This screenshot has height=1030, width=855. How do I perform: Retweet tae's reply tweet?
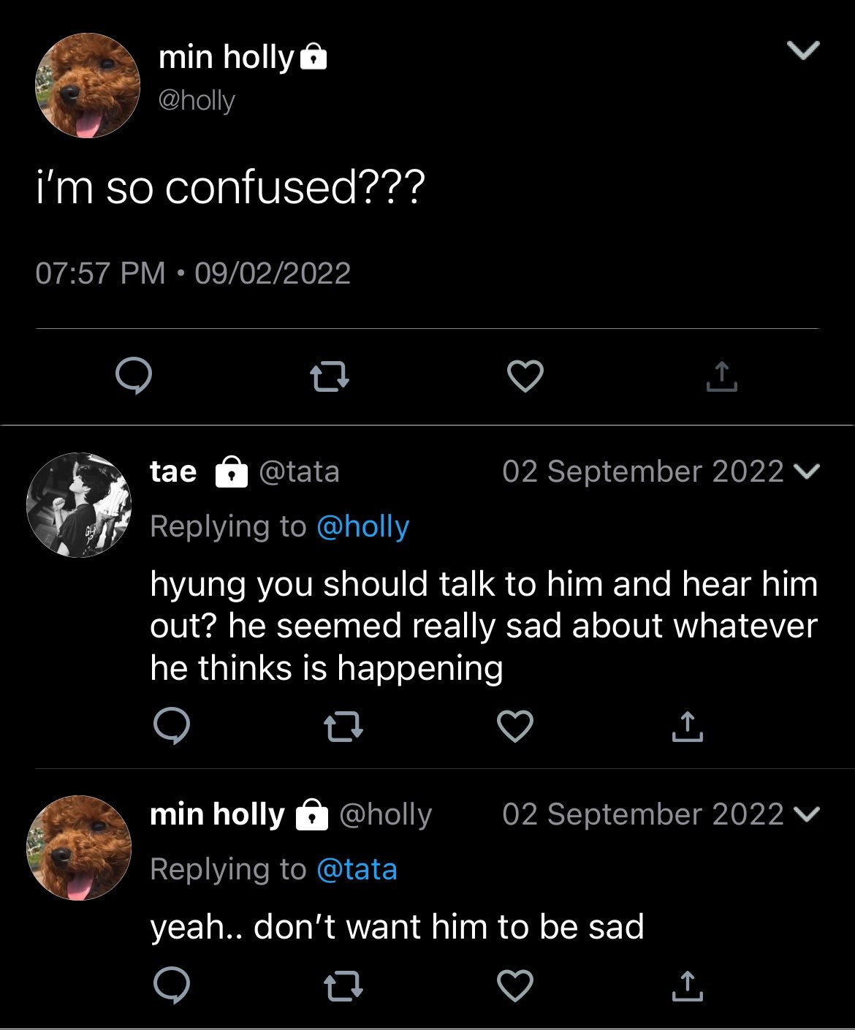click(x=343, y=727)
